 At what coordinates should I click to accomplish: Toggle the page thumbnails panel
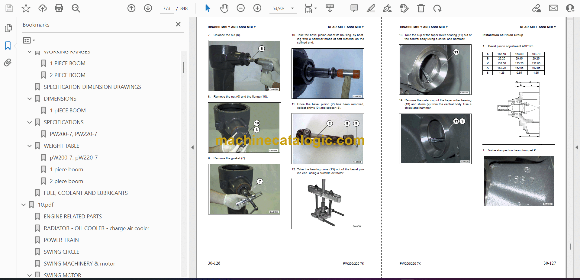point(8,28)
